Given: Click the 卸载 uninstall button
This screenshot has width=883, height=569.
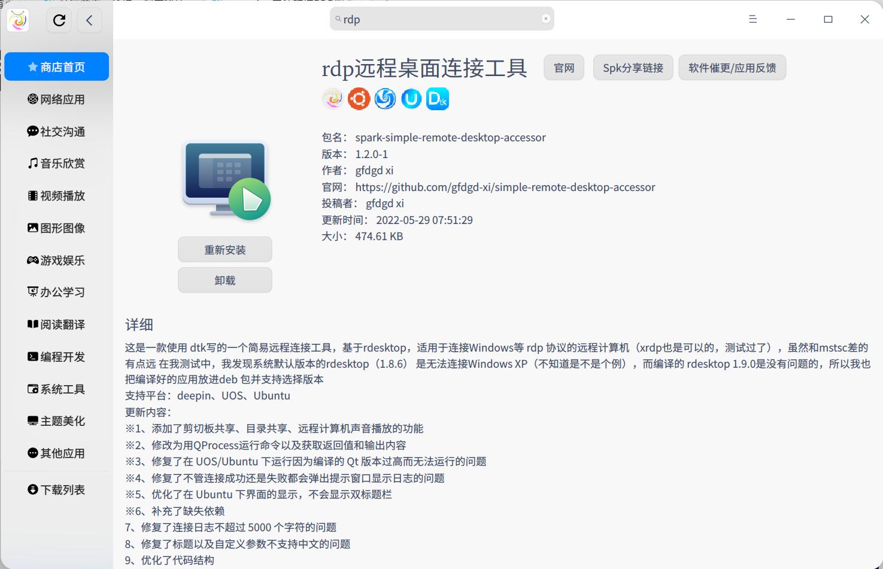Looking at the screenshot, I should 224,280.
